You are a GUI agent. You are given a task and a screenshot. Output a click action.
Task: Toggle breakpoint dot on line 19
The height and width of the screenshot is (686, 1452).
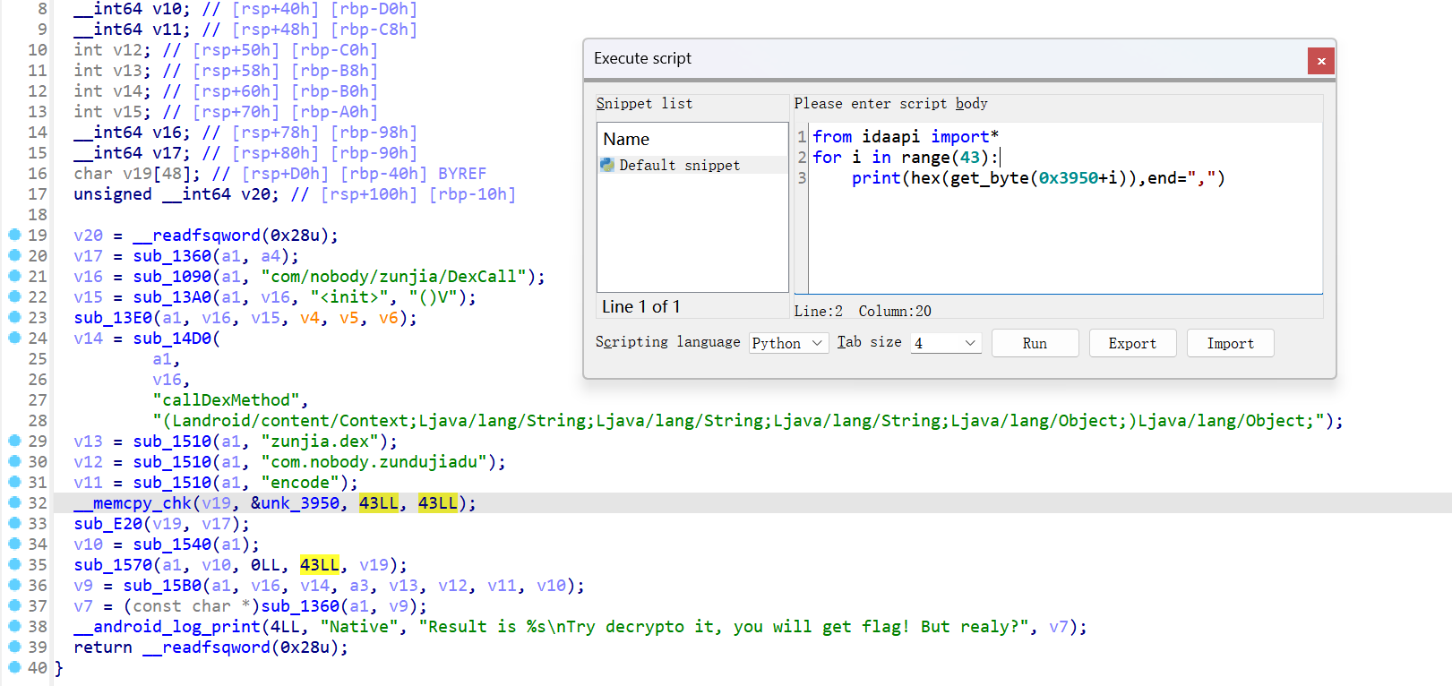[14, 235]
